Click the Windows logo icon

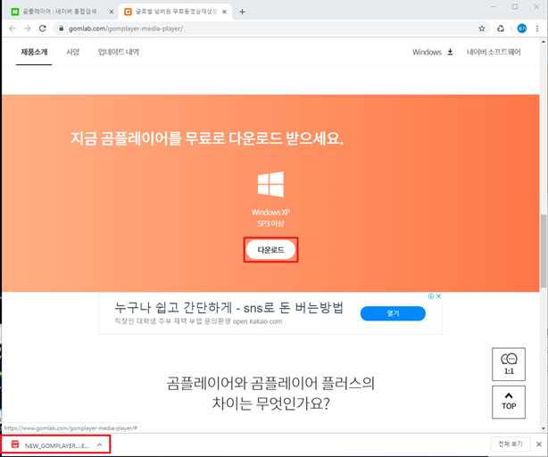click(x=270, y=184)
